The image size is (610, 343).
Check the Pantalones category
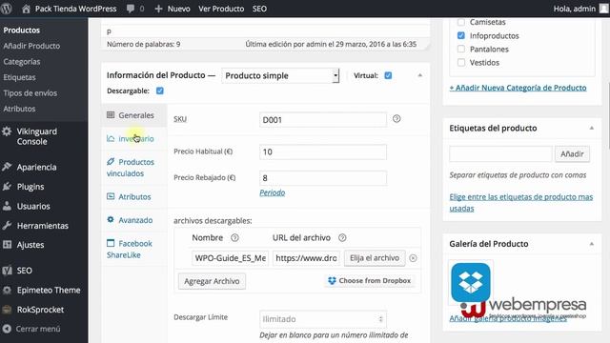pos(461,49)
